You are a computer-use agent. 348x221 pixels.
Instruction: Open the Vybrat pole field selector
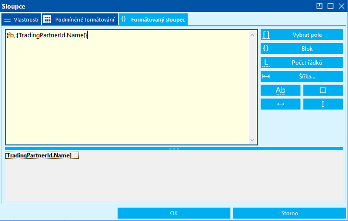pos(301,35)
